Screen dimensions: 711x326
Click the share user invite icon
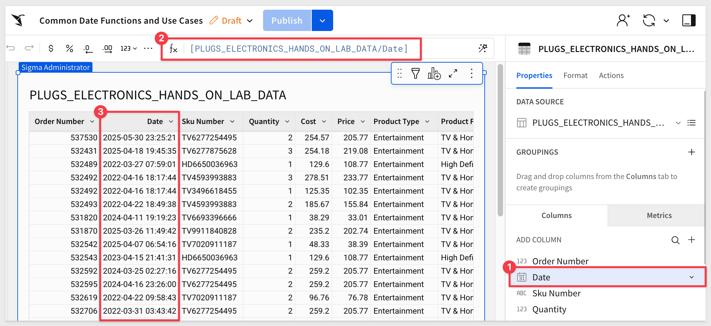[623, 20]
